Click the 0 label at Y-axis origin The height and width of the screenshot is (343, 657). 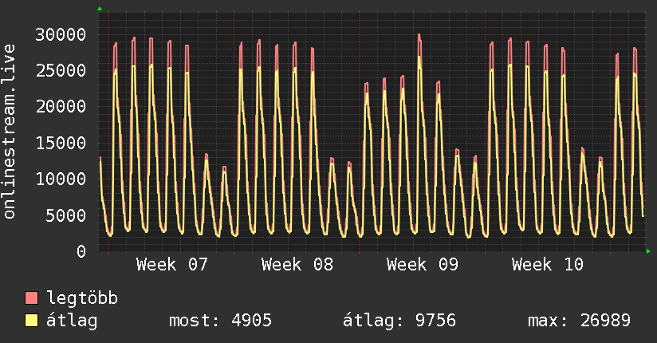point(81,251)
